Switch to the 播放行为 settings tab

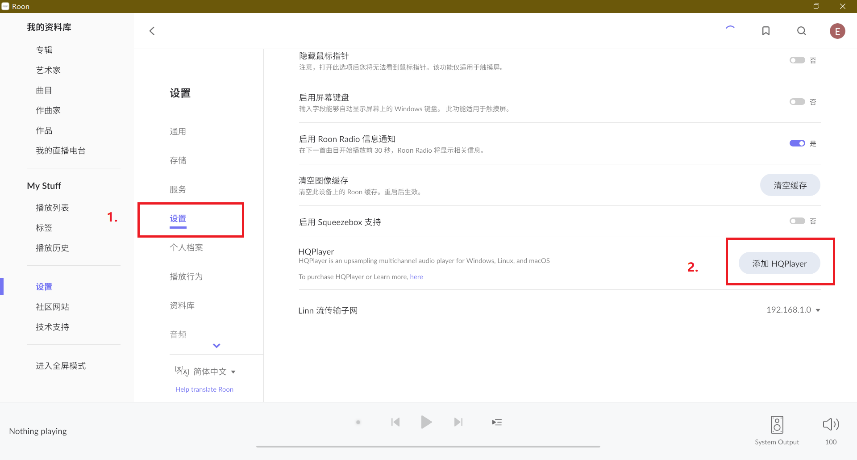pos(186,276)
